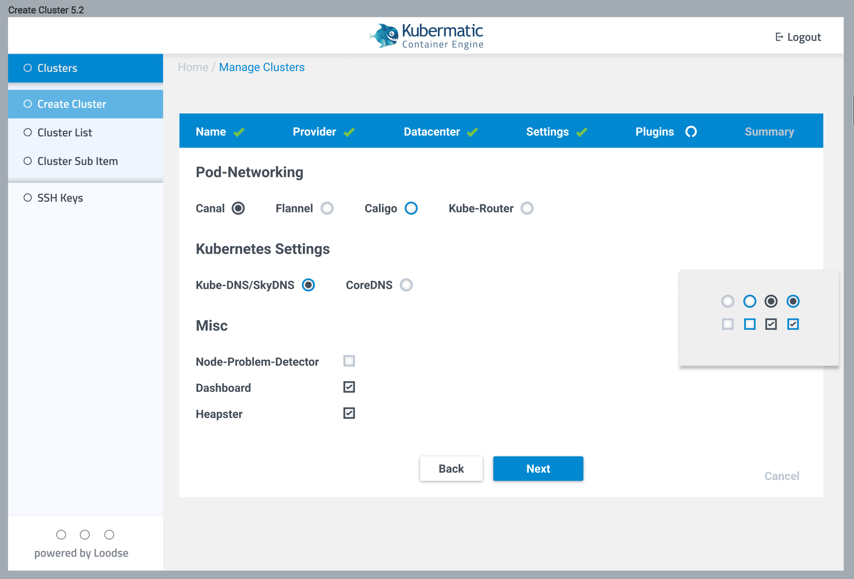
Task: Select the Flannel pod networking radio button
Action: pos(327,208)
